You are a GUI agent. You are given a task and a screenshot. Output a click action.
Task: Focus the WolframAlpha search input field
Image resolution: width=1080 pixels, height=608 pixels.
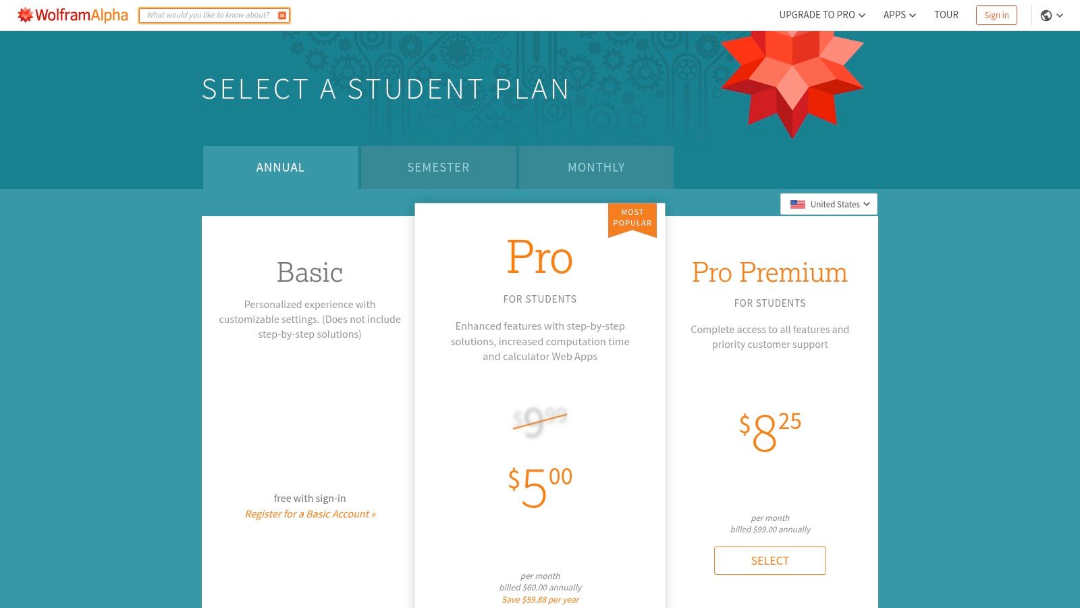tap(208, 16)
